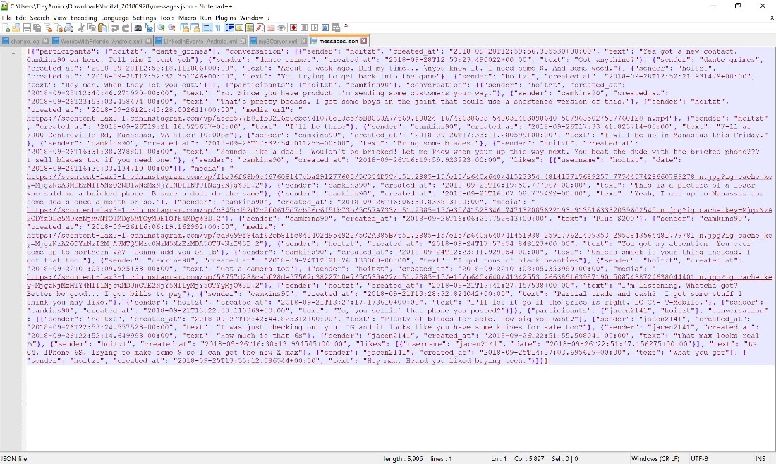Open the Edit menu
Image resolution: width=776 pixels, height=464 pixels.
(x=20, y=18)
